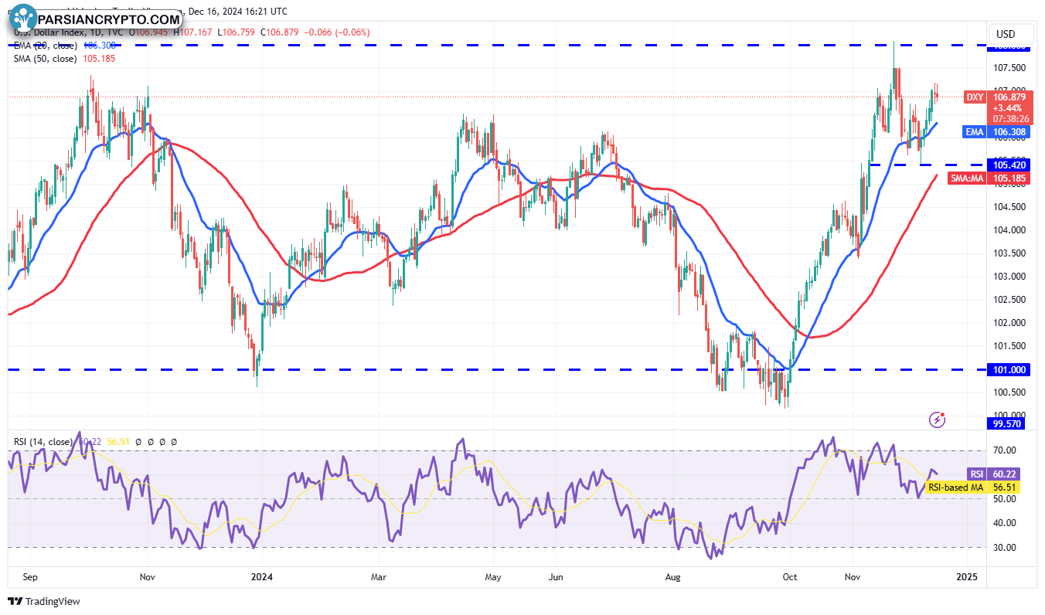
Task: Click the Nov label just before 2024
Action: click(148, 577)
